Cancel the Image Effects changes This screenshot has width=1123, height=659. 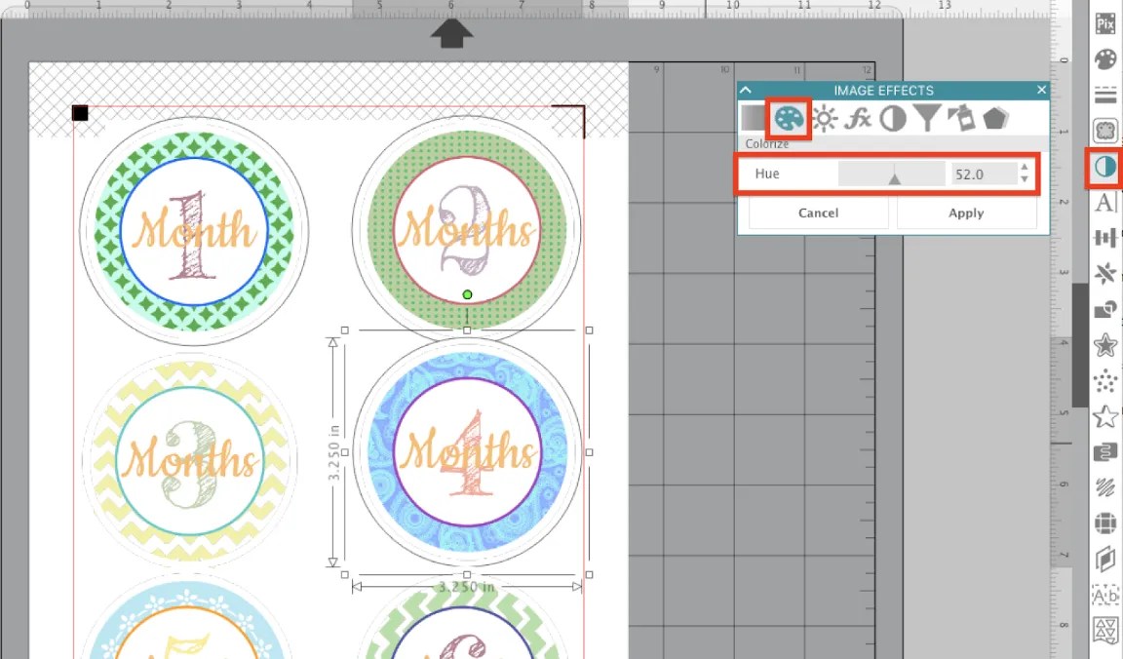coord(818,213)
